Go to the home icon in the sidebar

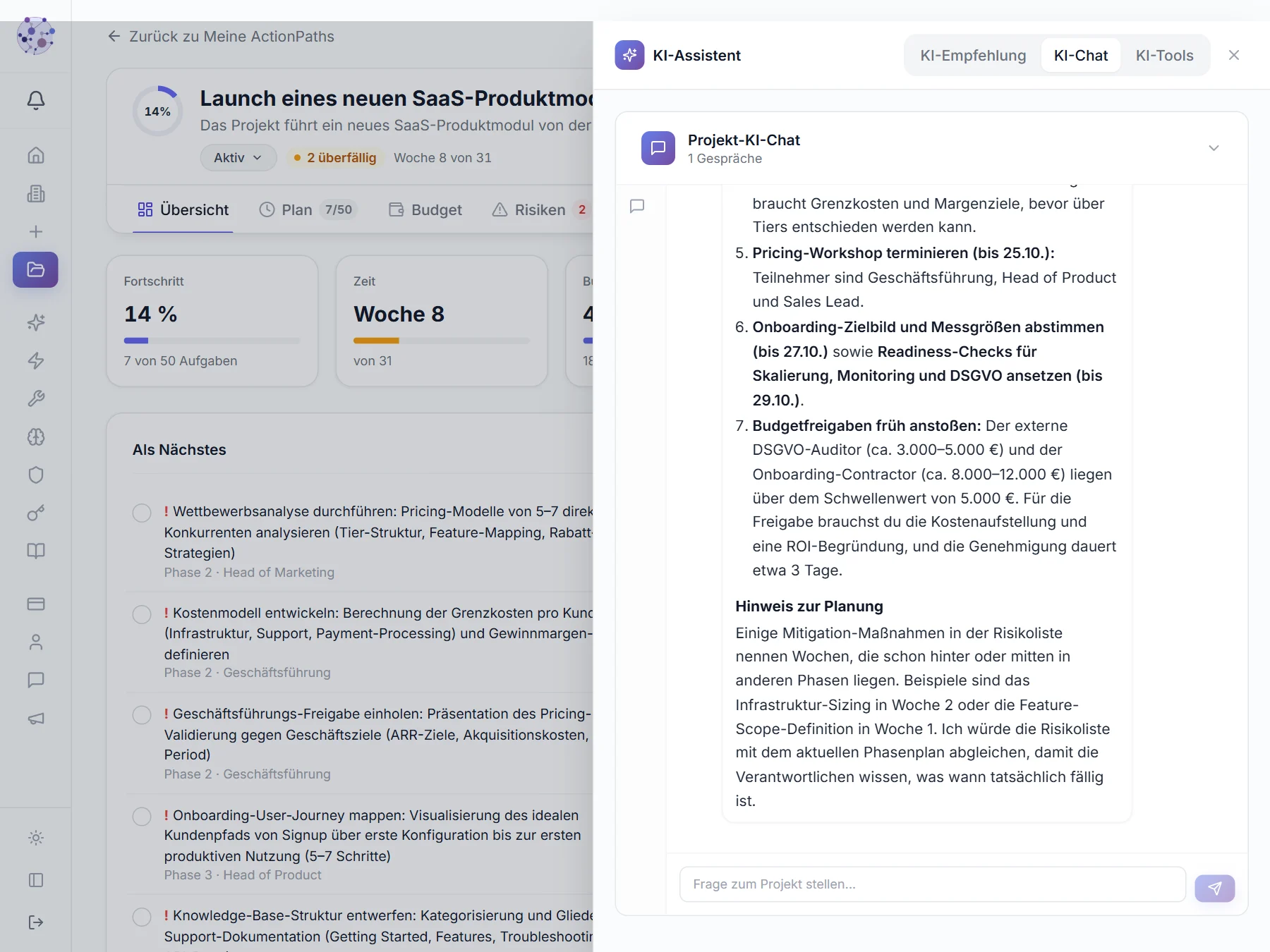point(36,155)
